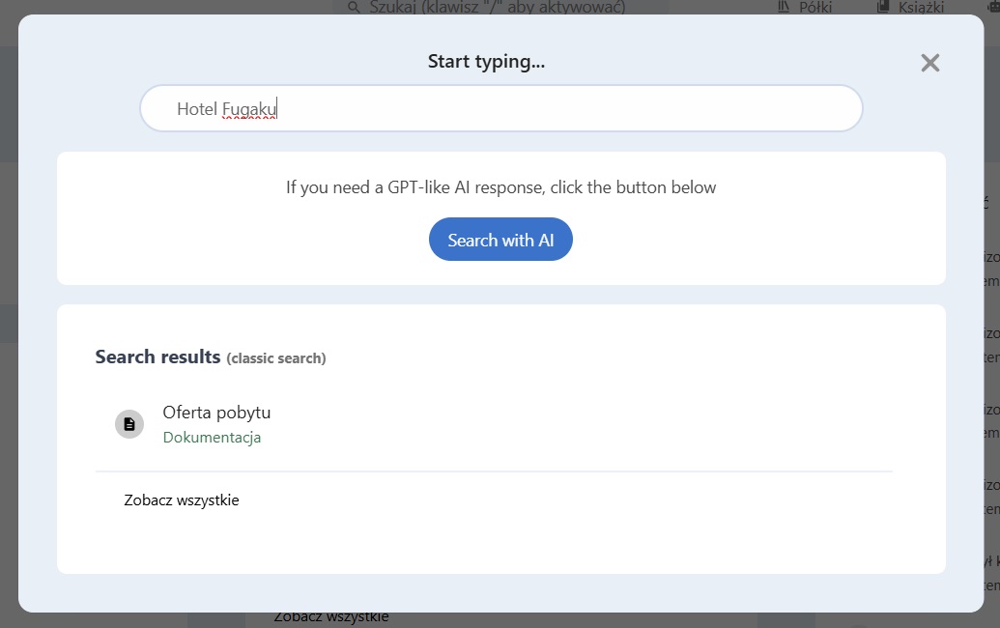This screenshot has width=1000, height=628.
Task: Click the partially hidden icon right of Książki
Action: 994,7
